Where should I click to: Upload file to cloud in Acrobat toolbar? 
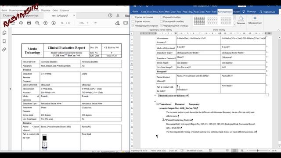pos(21,23)
